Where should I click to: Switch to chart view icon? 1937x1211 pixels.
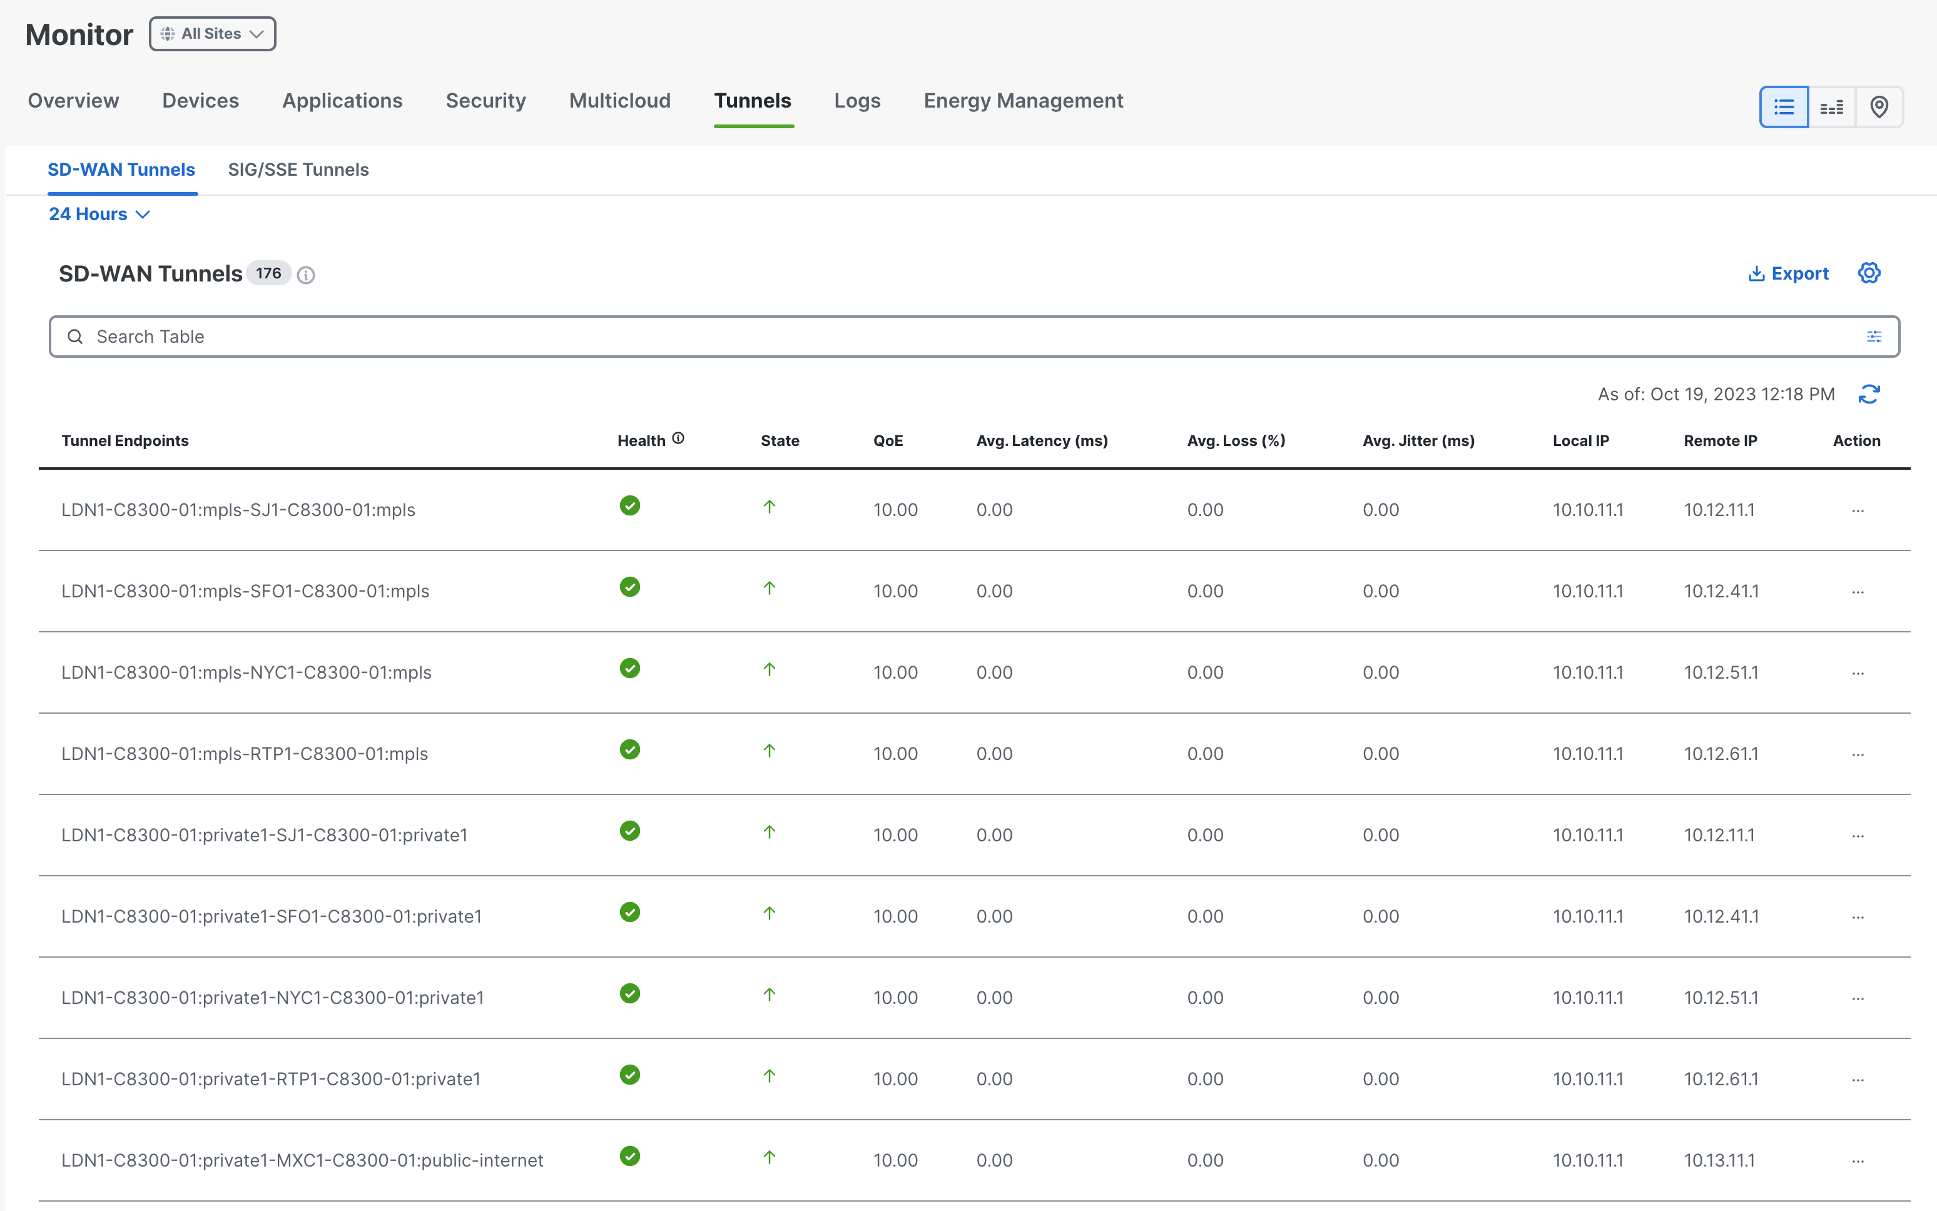1831,106
